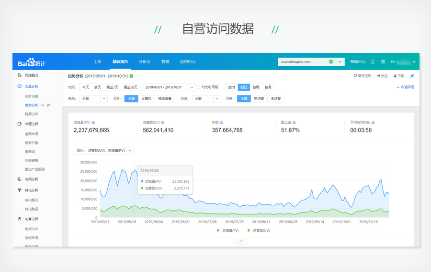Viewport: 431px width, 272px height.
Task: Open 转化路径 in sidebar
Action: click(32, 209)
